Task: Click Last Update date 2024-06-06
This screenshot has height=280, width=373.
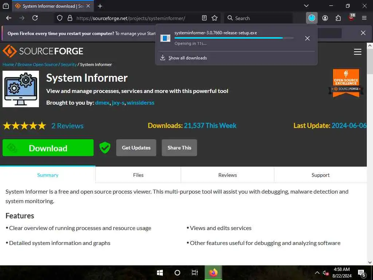Action: click(x=349, y=125)
